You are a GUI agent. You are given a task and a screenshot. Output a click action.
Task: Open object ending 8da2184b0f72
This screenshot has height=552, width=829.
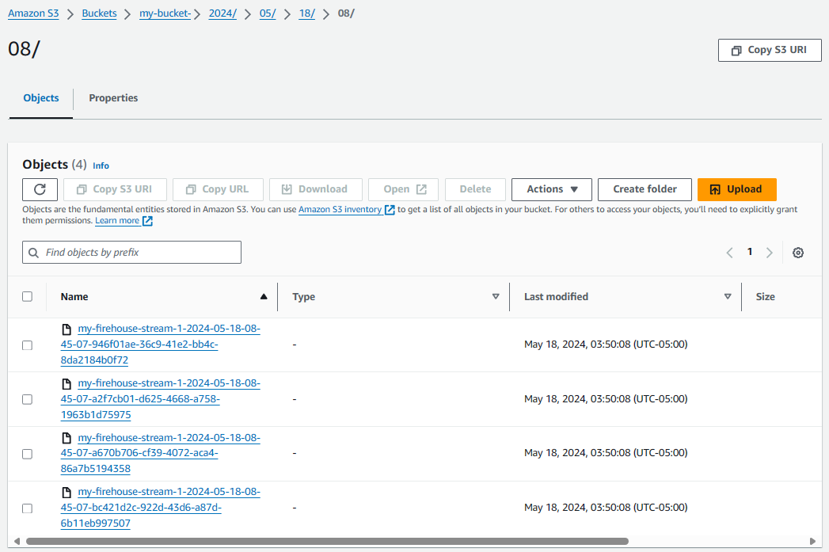point(161,345)
